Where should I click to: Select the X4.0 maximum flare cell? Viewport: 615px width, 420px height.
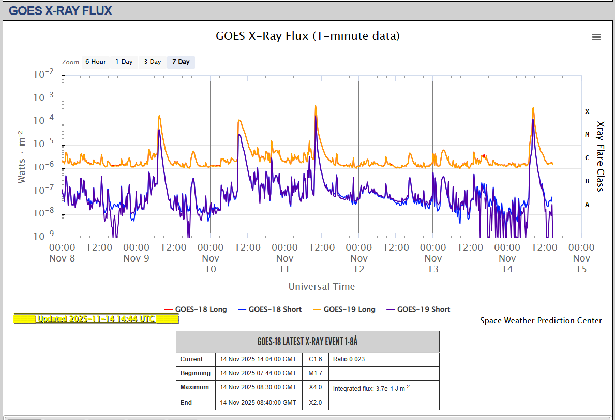click(315, 387)
